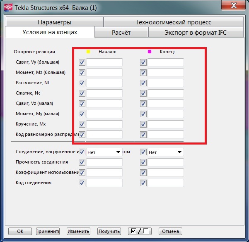The width and height of the screenshot is (249, 242).
Task: Click Код соединения start value field
Action: click(x=104, y=183)
